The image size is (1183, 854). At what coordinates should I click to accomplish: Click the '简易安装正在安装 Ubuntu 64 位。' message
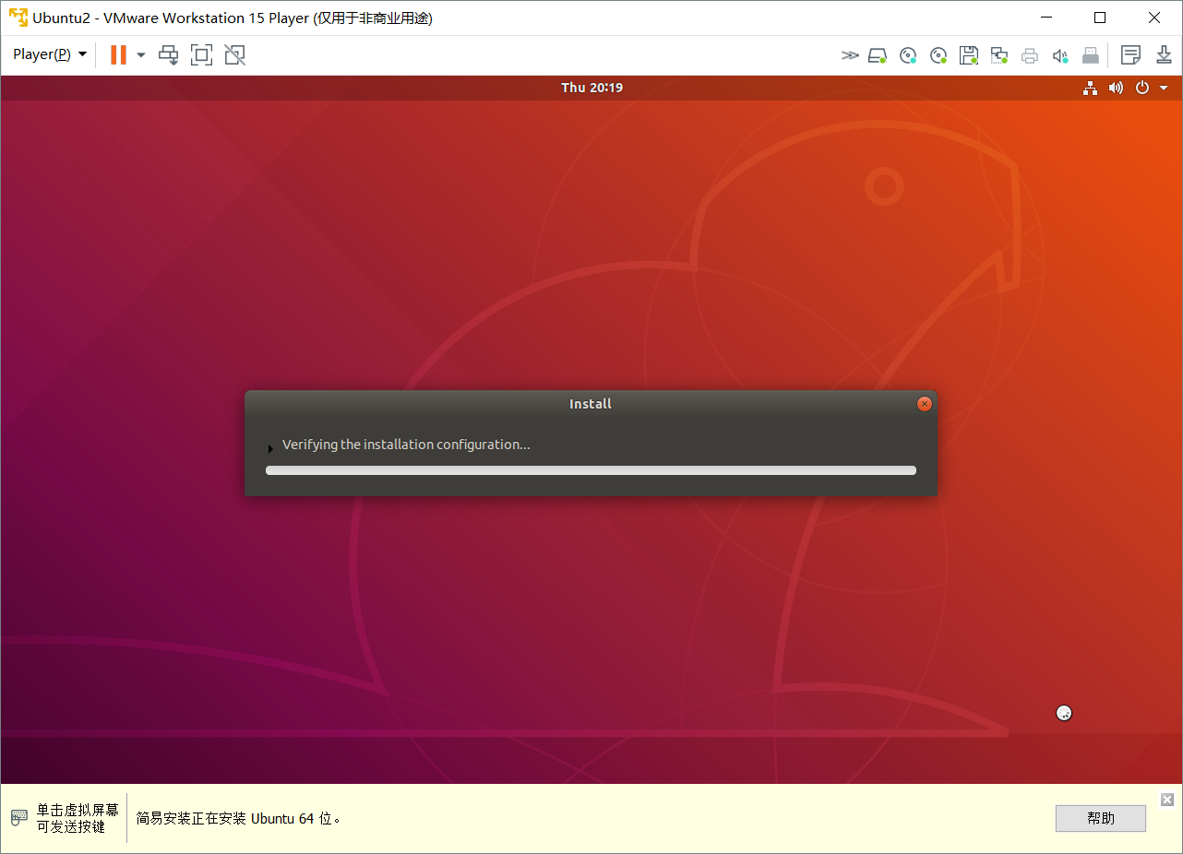coord(239,818)
